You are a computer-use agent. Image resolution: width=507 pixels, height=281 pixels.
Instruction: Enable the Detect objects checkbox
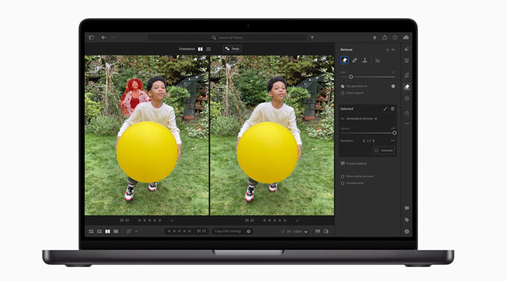(343, 93)
